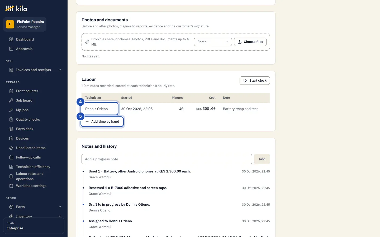Open Quality checks icon
The width and height of the screenshot is (380, 237).
(x=11, y=119)
